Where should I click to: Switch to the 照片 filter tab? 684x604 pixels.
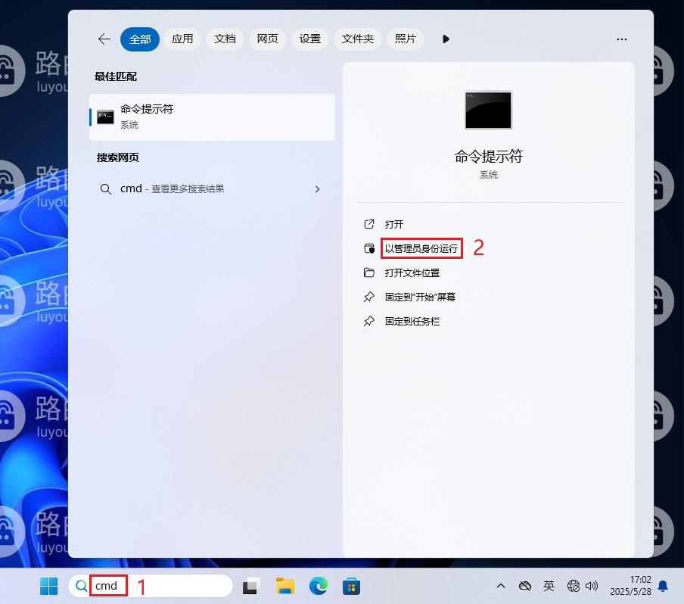pyautogui.click(x=406, y=39)
